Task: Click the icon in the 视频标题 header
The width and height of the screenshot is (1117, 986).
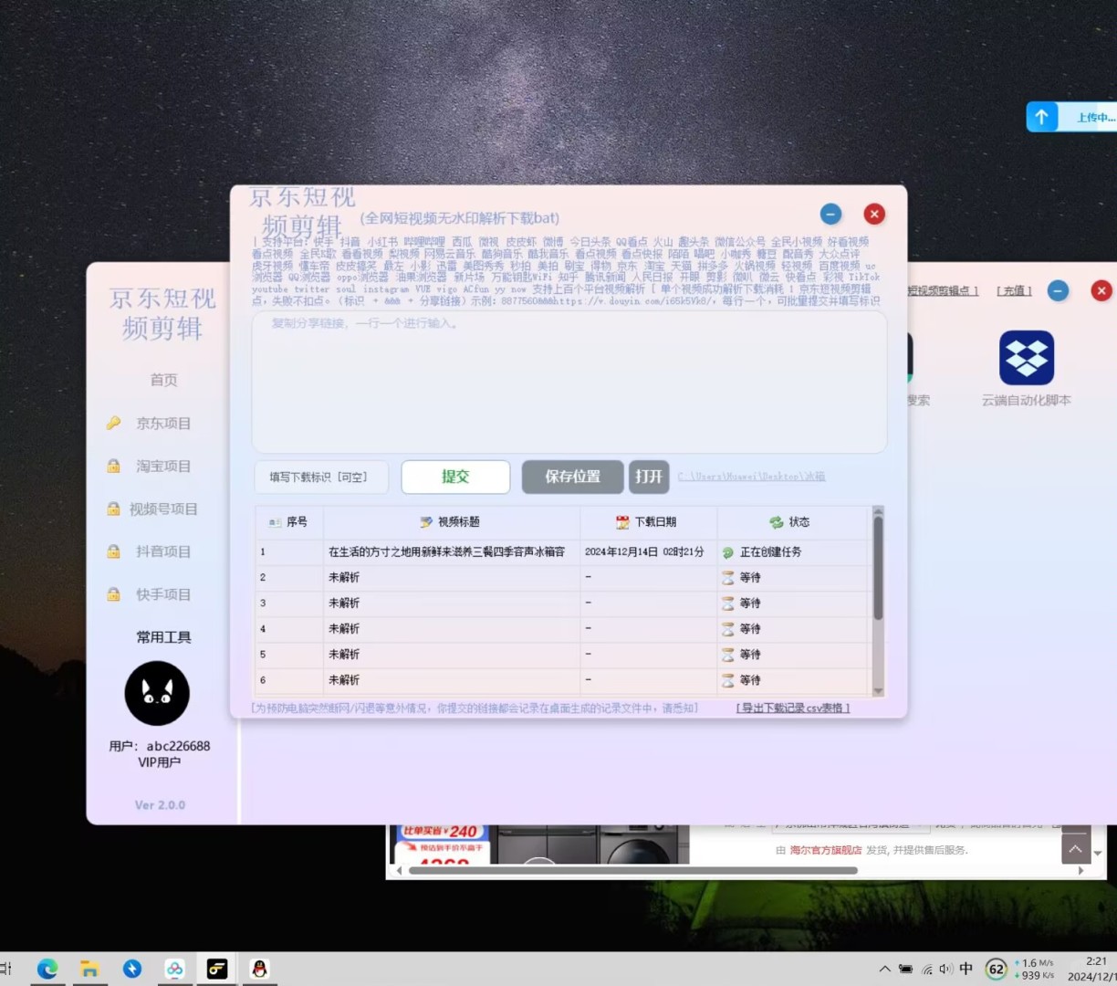Action: pos(426,522)
